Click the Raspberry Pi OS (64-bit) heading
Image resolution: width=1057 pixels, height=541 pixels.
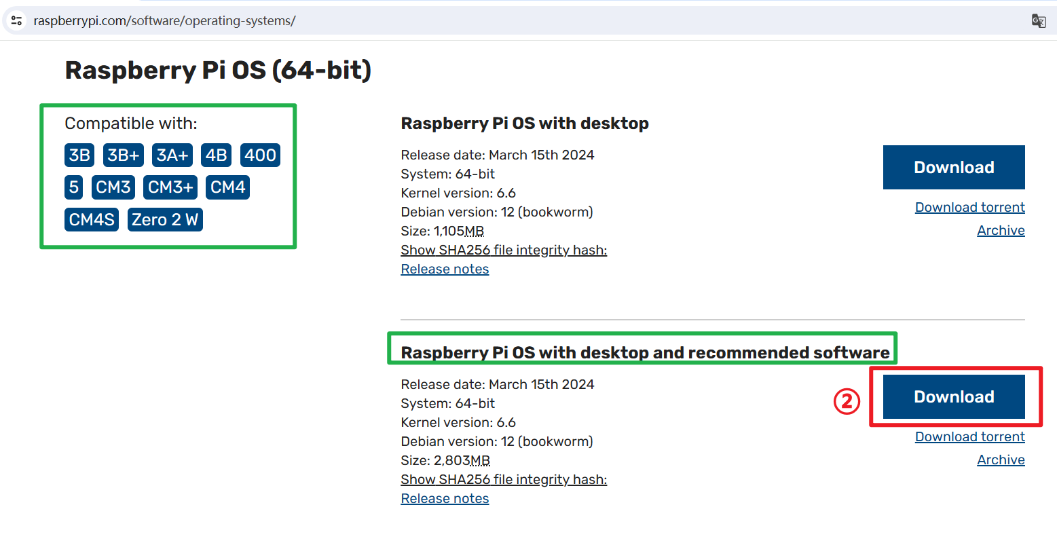[218, 71]
